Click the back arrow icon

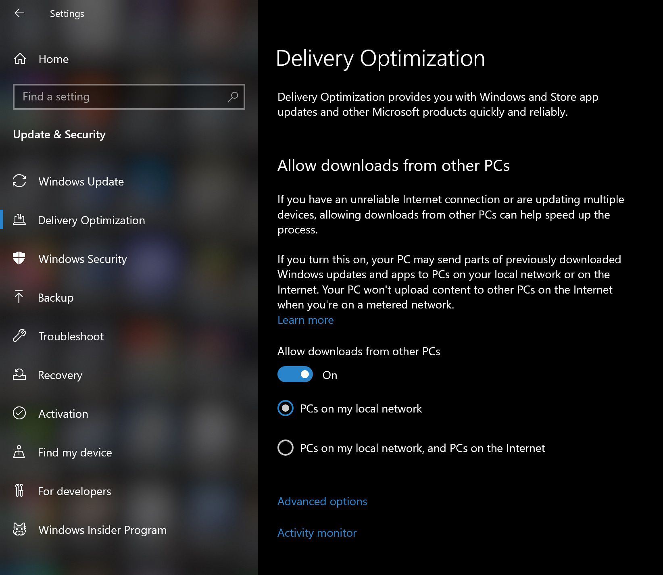coord(19,13)
